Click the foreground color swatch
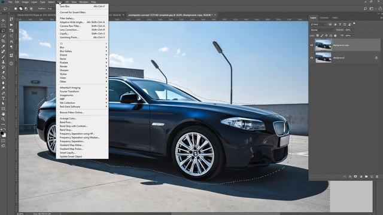Image resolution: width=383 pixels, height=215 pixels. tap(2, 133)
